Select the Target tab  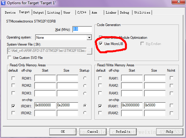pyautogui.click(x=24, y=12)
